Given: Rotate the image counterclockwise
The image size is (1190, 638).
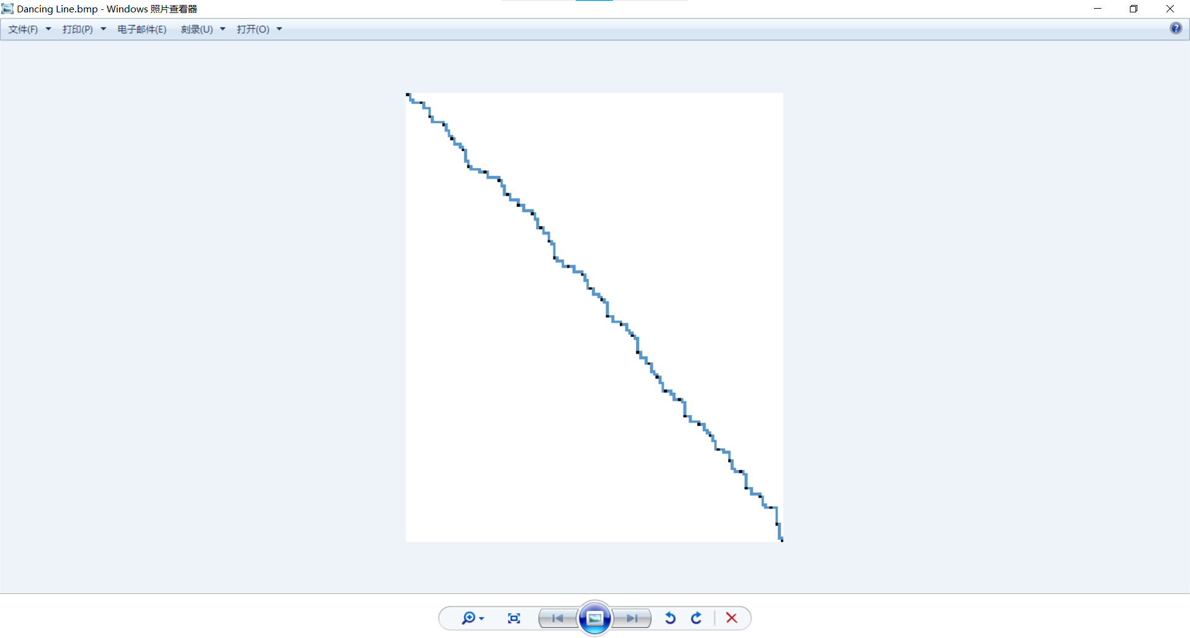Looking at the screenshot, I should click(670, 618).
